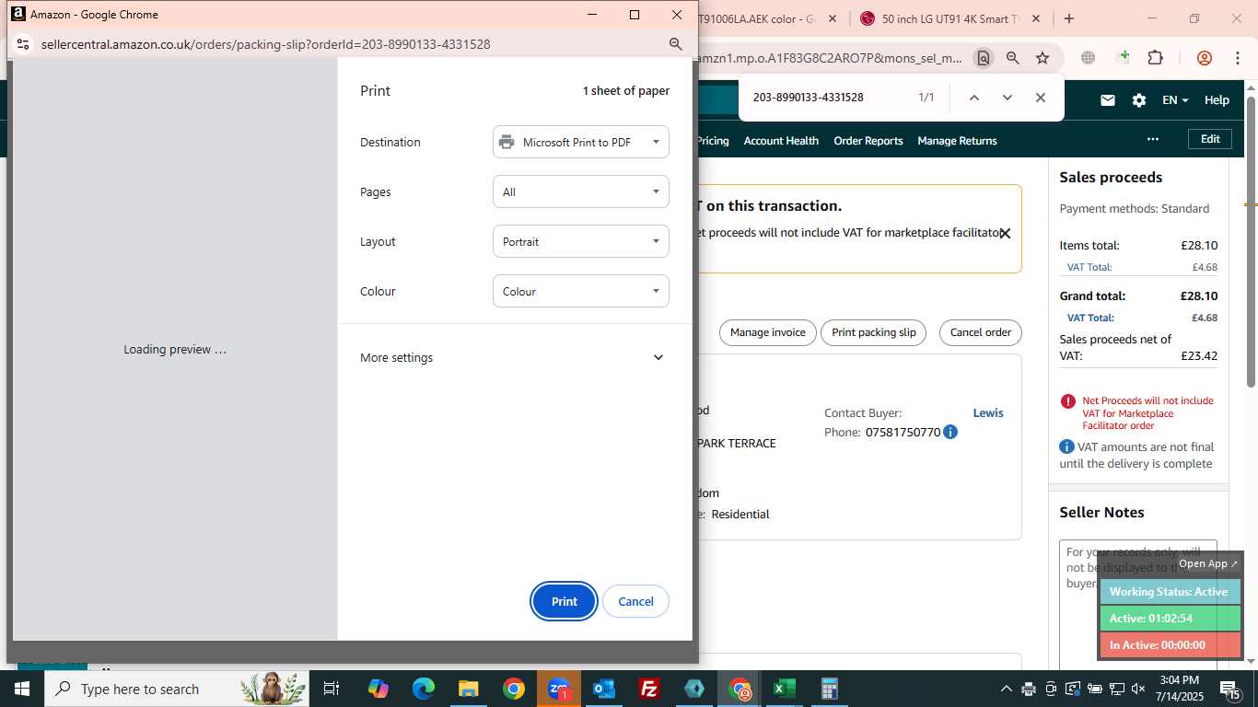Dismiss the VAT notice banner
This screenshot has height=707, width=1258.
(1005, 234)
